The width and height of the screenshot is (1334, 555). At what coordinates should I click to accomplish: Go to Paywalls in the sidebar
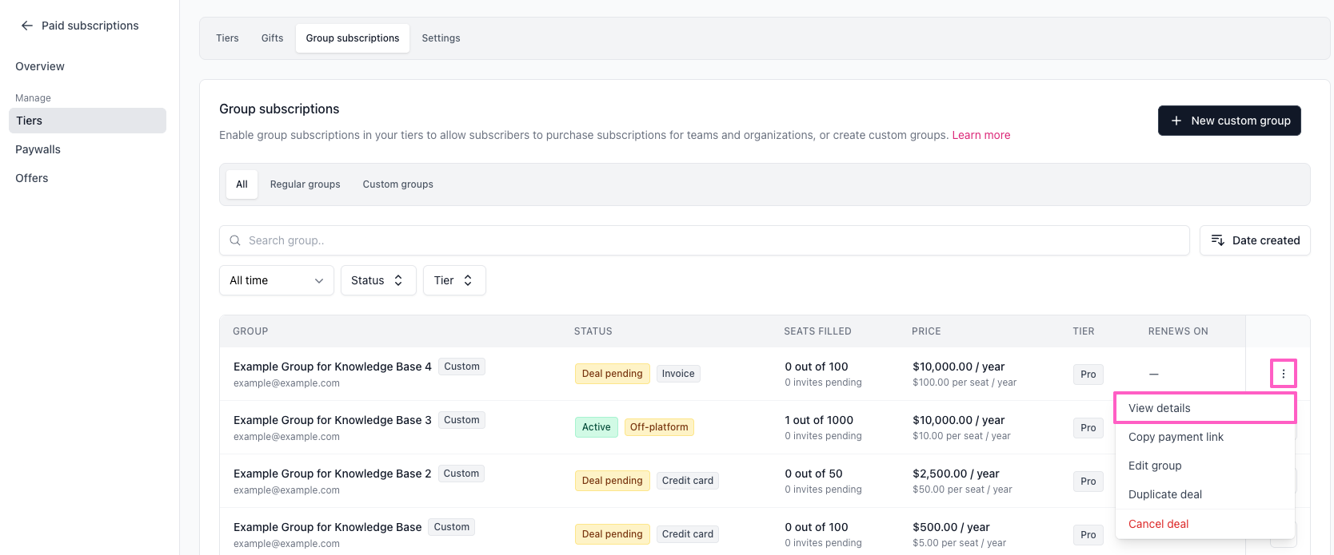tap(38, 149)
